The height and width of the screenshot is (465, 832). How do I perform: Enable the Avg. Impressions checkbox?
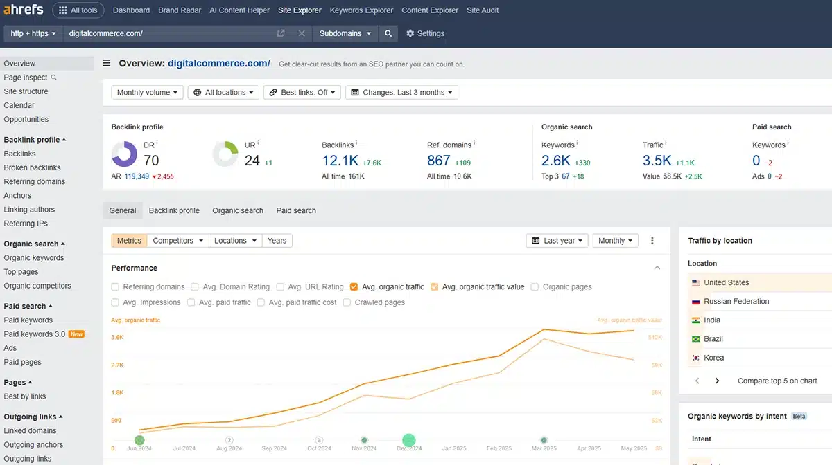point(115,302)
